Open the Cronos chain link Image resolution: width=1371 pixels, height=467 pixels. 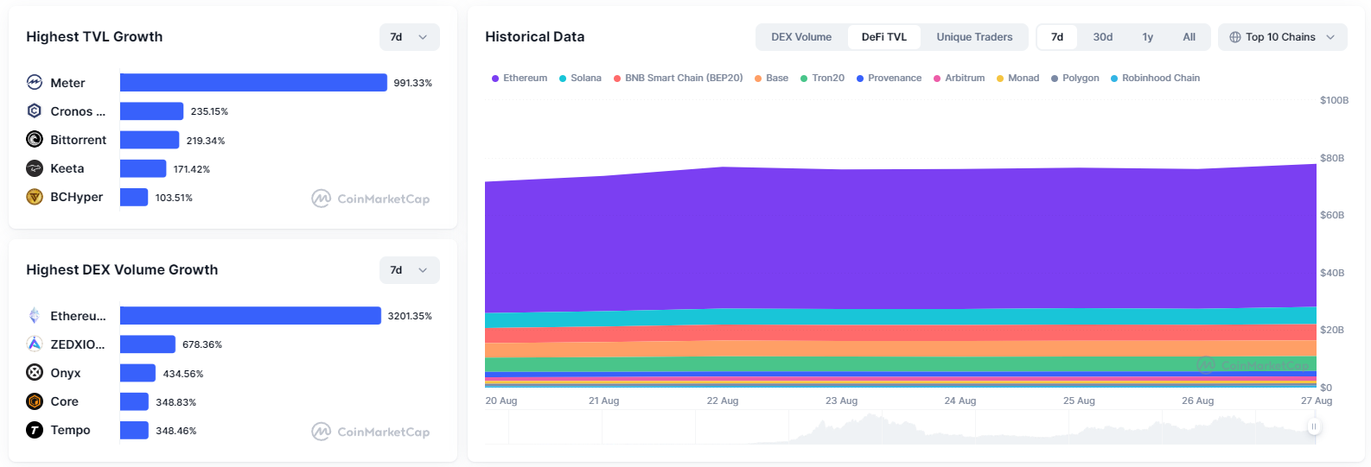click(x=78, y=111)
